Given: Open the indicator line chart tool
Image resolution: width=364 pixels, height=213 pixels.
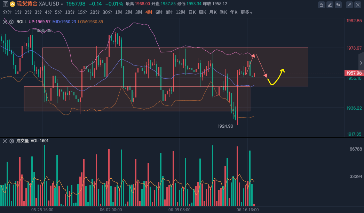Looking at the screenshot, I should (322, 5).
